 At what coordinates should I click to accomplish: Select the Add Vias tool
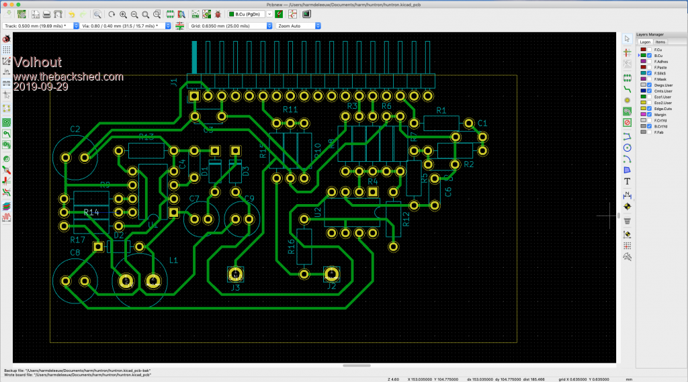tap(627, 99)
